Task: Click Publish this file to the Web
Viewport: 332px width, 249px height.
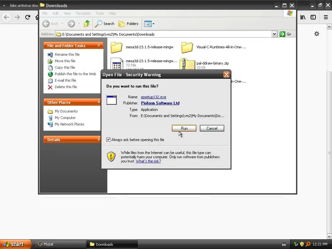Action: point(75,74)
